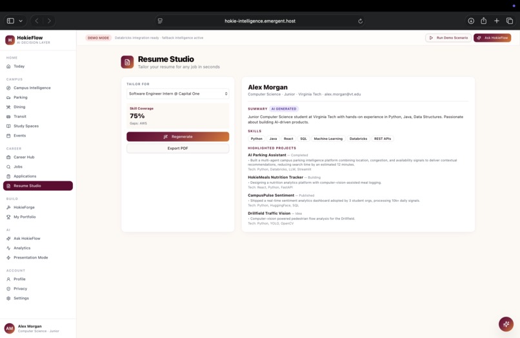The width and height of the screenshot is (520, 338).
Task: Click Run Demo Scenario button
Action: coord(448,38)
